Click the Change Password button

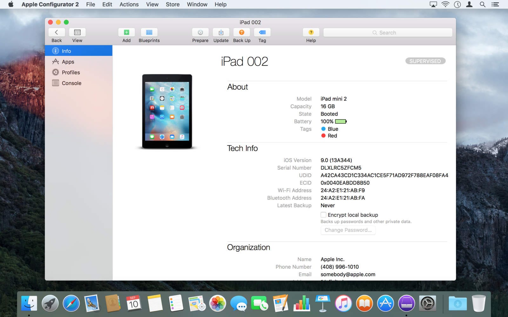pyautogui.click(x=348, y=230)
